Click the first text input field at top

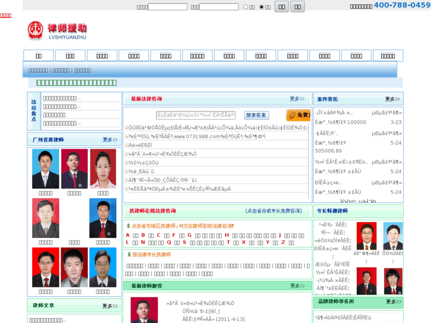coord(168,7)
